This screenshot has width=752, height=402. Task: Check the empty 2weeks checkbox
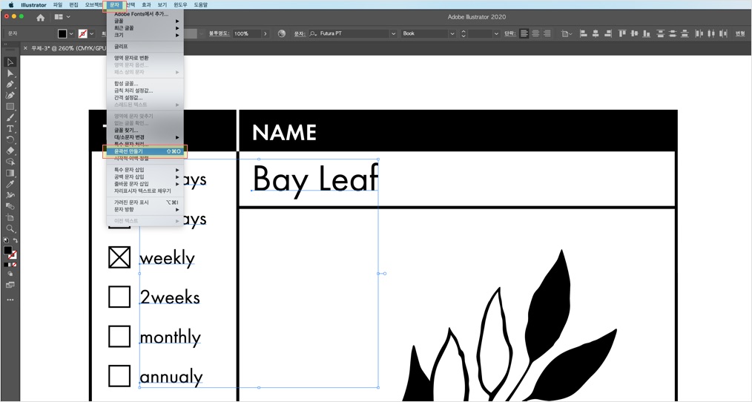pos(119,297)
